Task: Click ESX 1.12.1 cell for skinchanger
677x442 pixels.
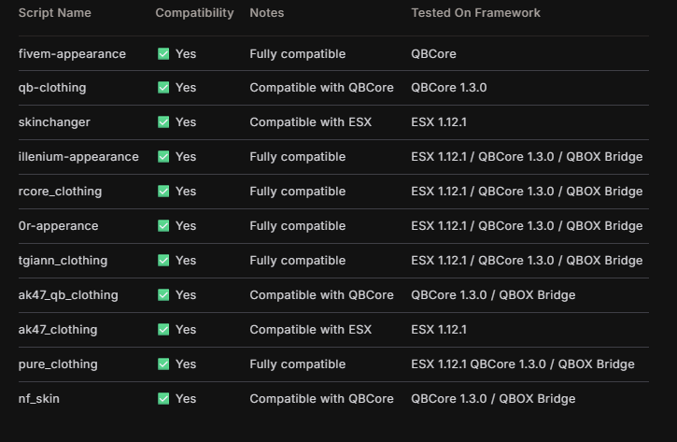Action: 439,122
